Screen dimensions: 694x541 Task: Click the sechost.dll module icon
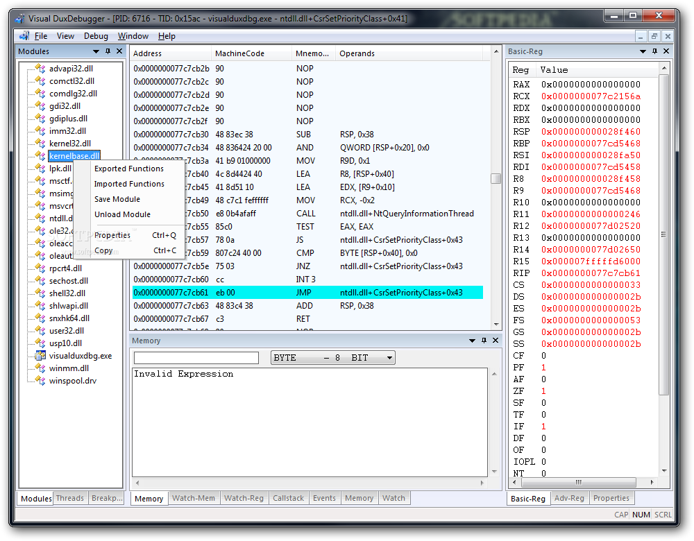coord(41,281)
